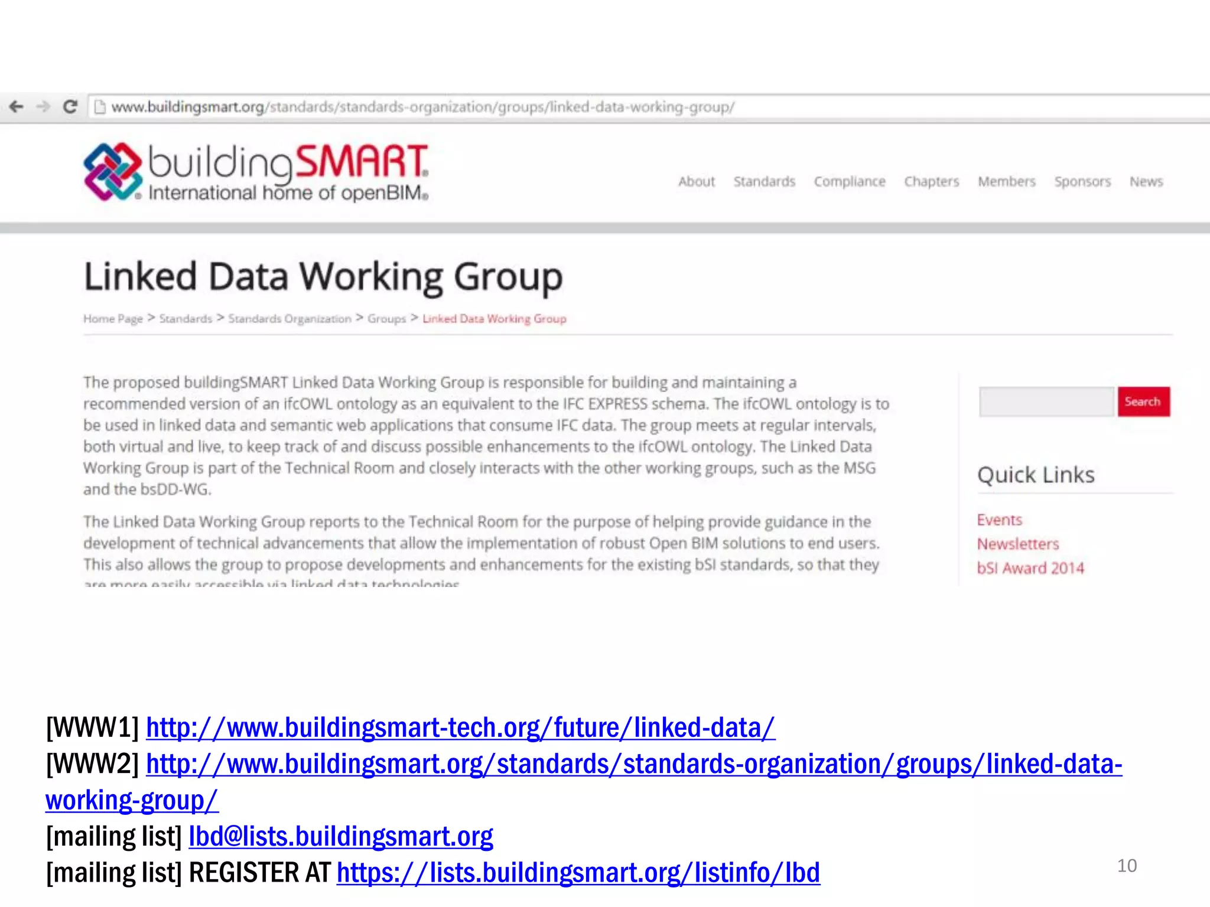Image resolution: width=1210 pixels, height=907 pixels.
Task: Open the Standards menu
Action: tap(764, 181)
